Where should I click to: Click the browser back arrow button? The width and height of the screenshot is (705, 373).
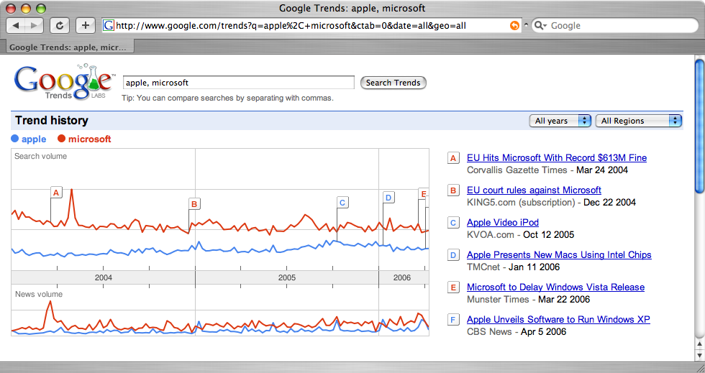16,26
